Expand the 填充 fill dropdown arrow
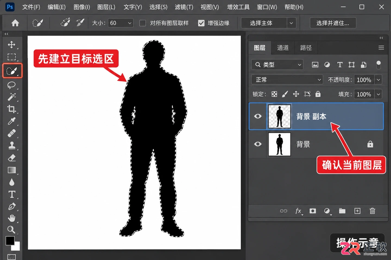Screen dimensions: 391x260 tap(378, 94)
